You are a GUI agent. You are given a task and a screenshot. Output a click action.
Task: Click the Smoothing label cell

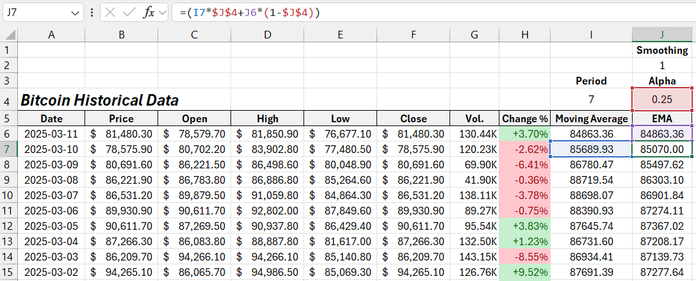[662, 50]
